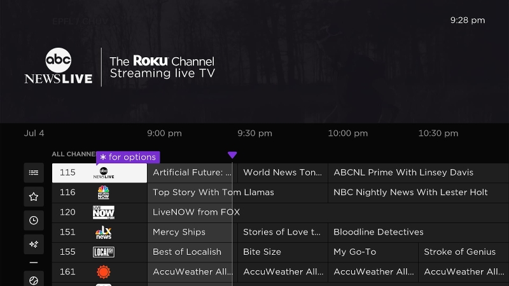
Task: Click the 'The Roku Channel Streaming live TV' text
Action: 162,67
